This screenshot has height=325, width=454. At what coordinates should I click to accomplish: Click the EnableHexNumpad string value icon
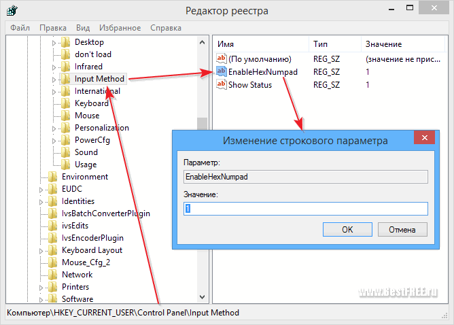tap(221, 71)
